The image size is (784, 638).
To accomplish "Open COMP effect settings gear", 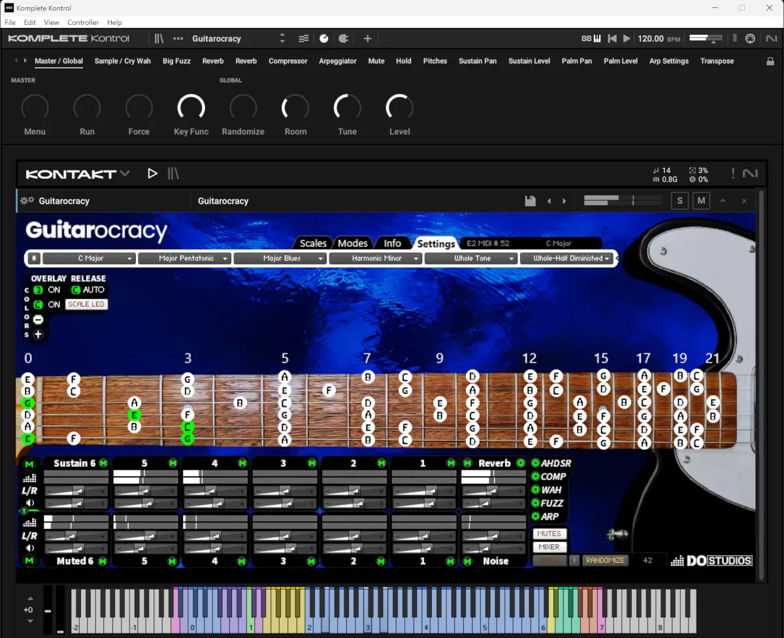I will (535, 476).
